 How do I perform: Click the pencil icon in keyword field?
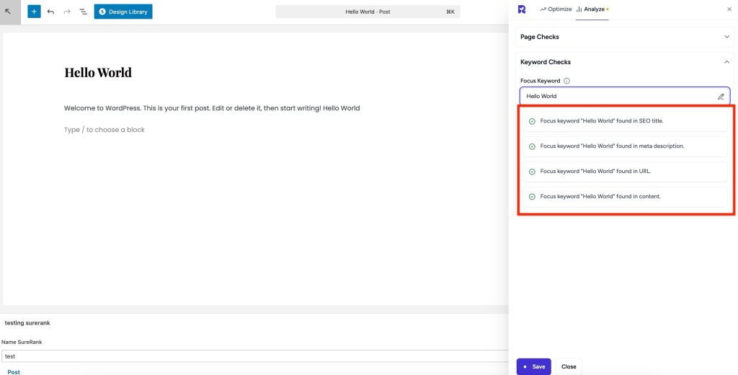pyautogui.click(x=721, y=96)
